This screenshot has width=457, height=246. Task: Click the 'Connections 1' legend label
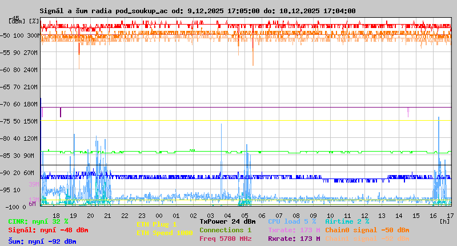pos(225,230)
